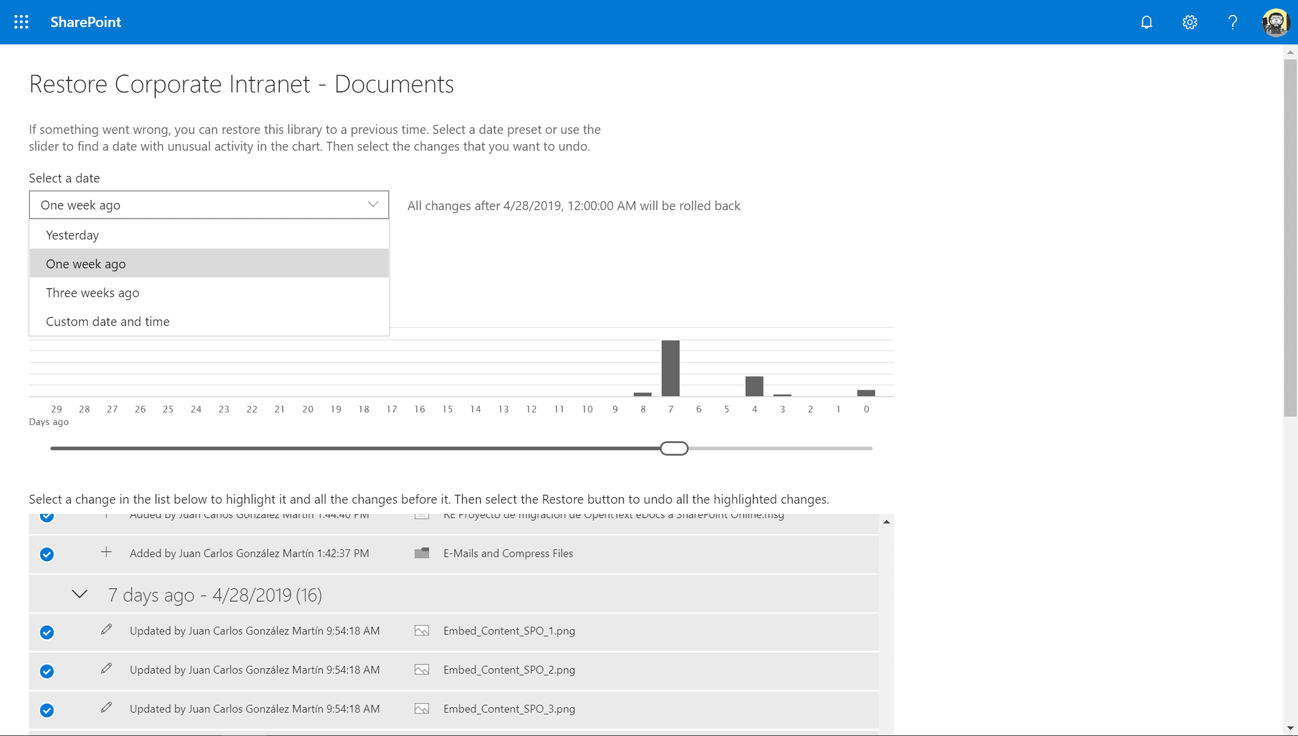Image resolution: width=1298 pixels, height=736 pixels.
Task: Click the page scrollbar down arrow
Action: coord(1290,729)
